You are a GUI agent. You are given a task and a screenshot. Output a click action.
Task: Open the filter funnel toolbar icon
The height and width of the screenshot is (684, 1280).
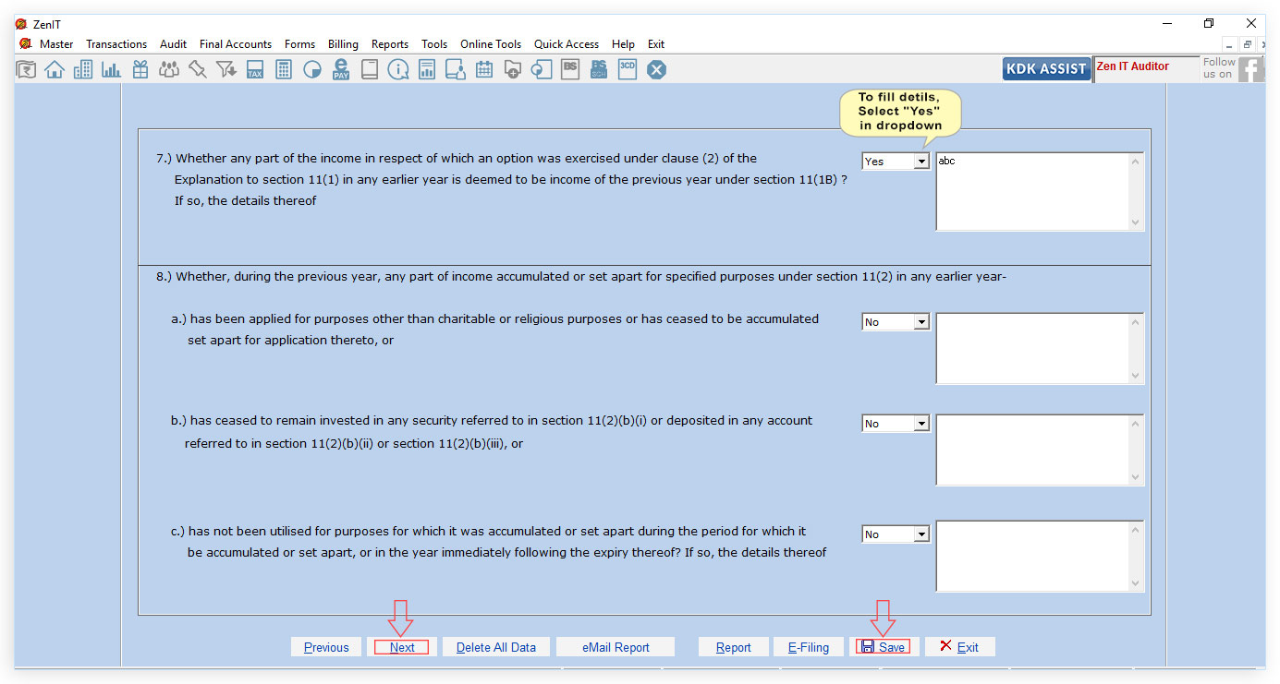tap(226, 69)
